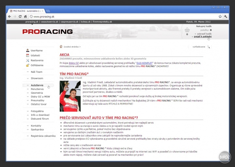Viewport: 235px width, 167px height.
Task: Click the PRORACING logo
Action: (x=48, y=31)
